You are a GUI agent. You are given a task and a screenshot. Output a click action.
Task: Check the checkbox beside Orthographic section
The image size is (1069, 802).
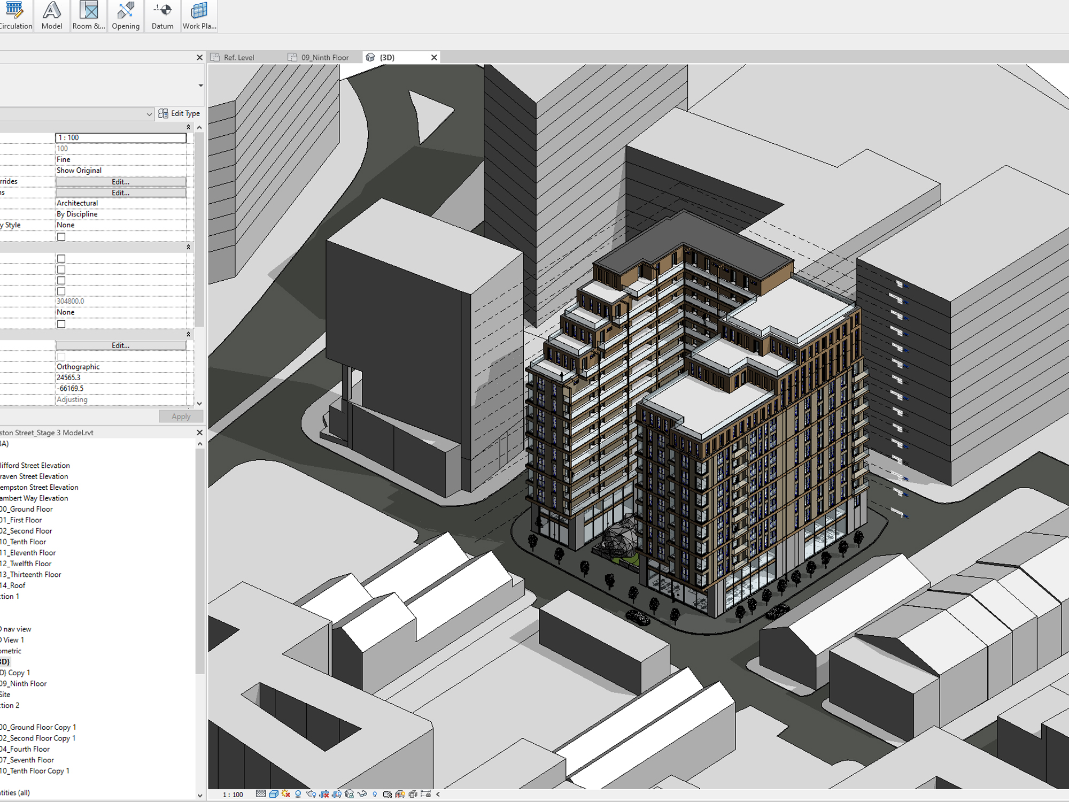coord(61,356)
